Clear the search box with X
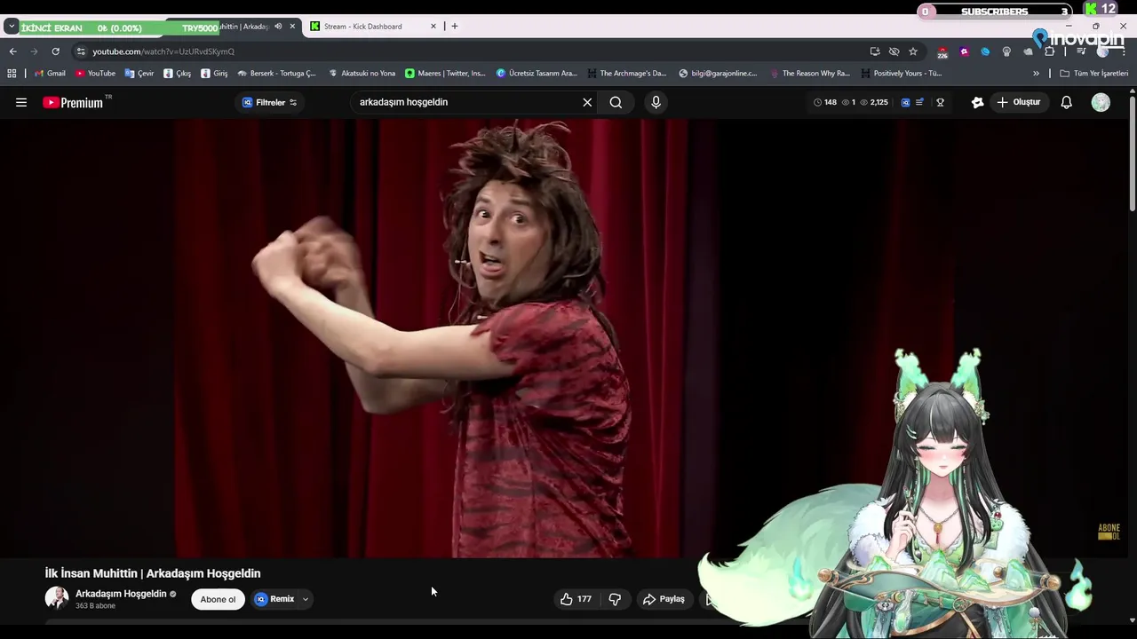 (x=587, y=102)
